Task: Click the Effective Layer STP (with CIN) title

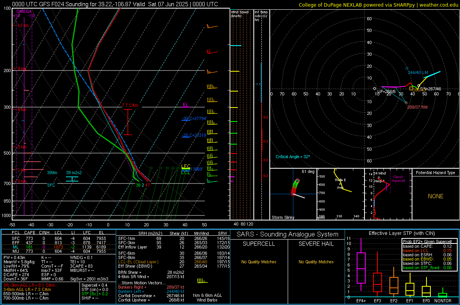Action: [x=402, y=233]
